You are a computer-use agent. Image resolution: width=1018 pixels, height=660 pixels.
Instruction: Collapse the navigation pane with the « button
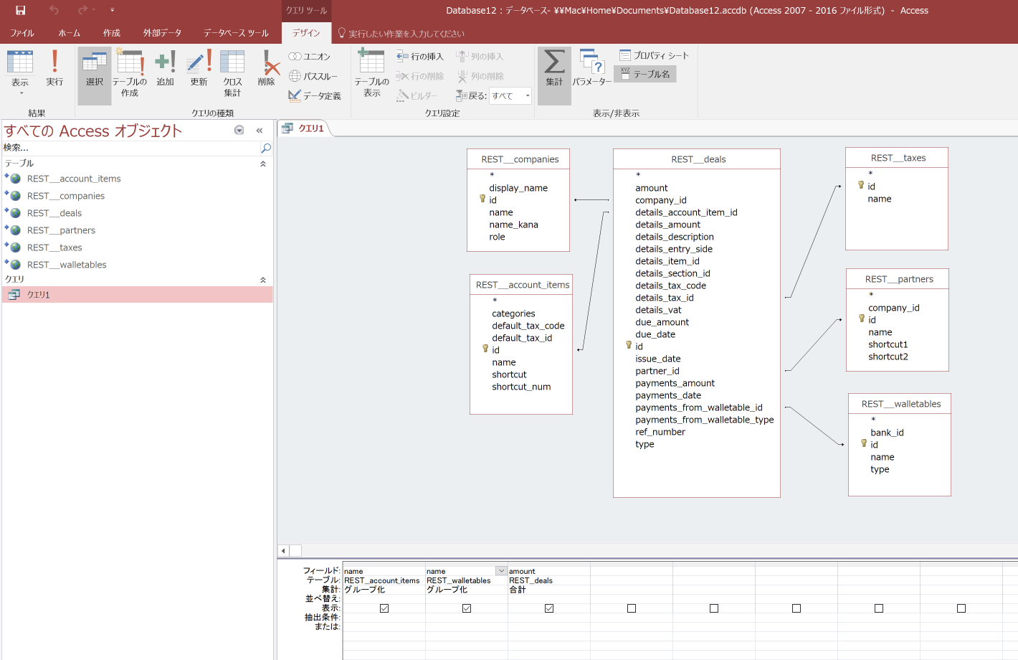tap(260, 131)
